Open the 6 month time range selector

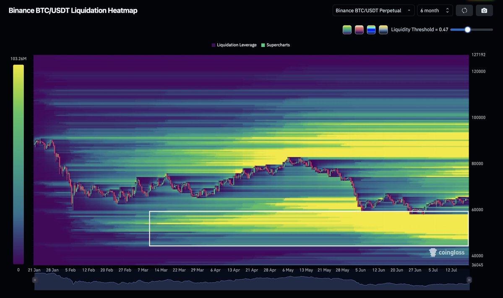435,10
